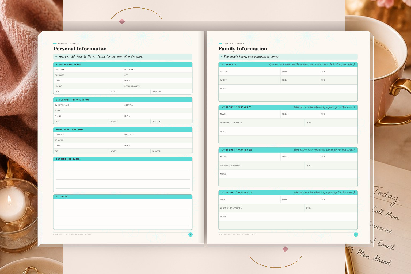This screenshot has width=411, height=274.
Task: Click the first line of the Allergies box
Action: pos(123,204)
